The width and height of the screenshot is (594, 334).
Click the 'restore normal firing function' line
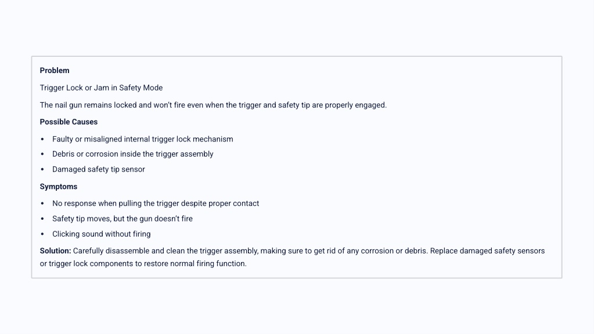(x=143, y=264)
